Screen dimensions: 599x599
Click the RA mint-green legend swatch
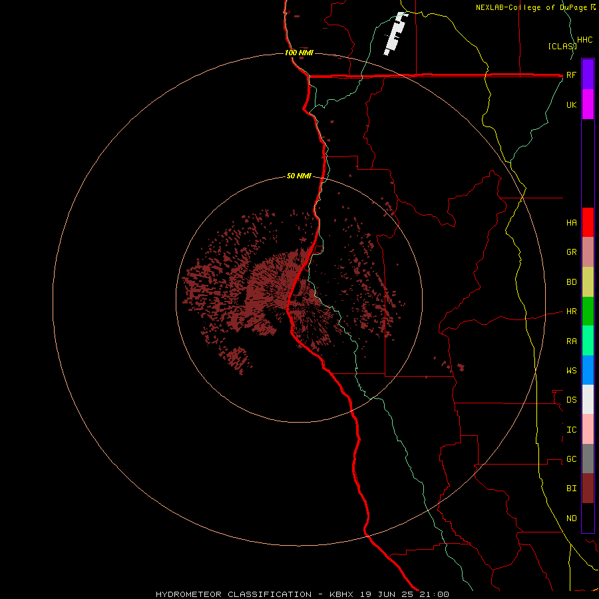pyautogui.click(x=588, y=341)
